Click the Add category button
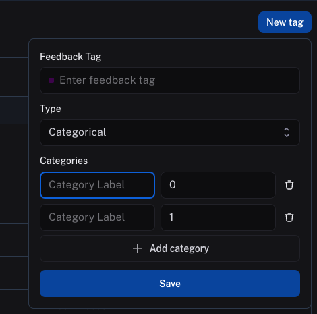Viewport: 317px width, 314px height. pos(170,248)
